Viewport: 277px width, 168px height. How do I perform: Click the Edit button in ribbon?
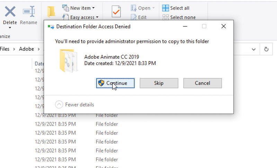click(138, 17)
